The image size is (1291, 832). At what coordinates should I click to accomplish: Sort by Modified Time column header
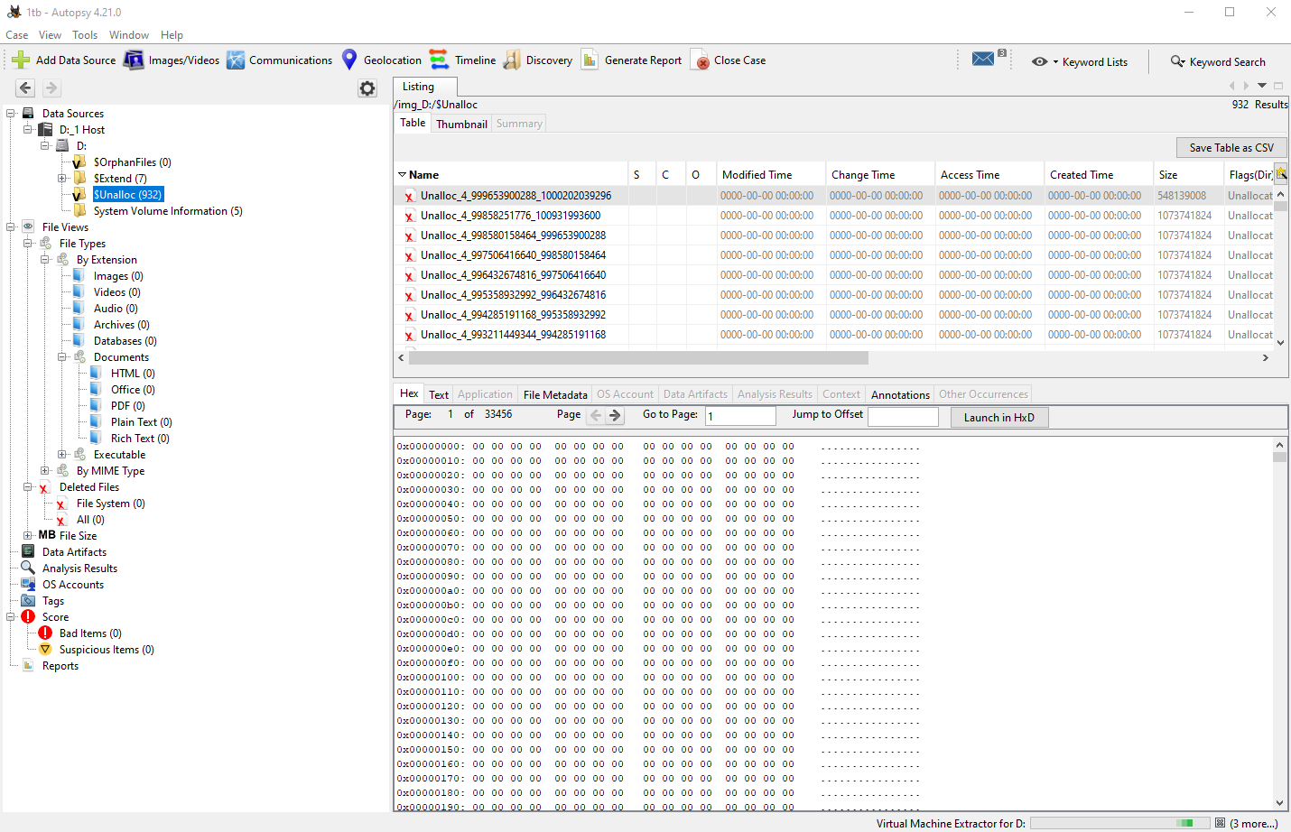[770, 175]
